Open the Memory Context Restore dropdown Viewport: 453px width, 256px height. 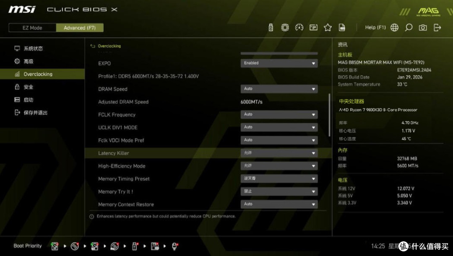click(x=279, y=204)
